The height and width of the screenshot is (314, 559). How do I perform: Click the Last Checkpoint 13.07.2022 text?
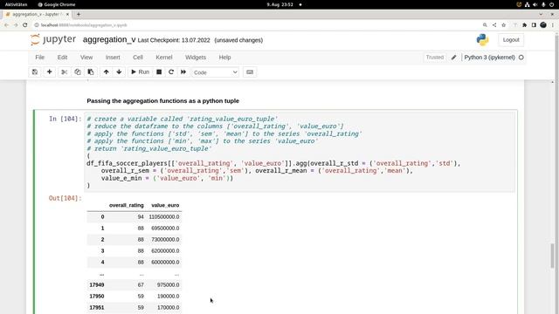[x=174, y=40]
